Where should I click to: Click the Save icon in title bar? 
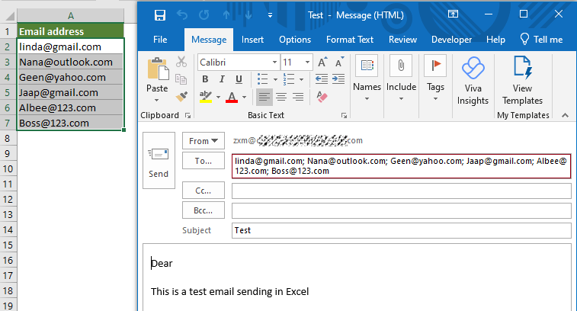point(160,15)
